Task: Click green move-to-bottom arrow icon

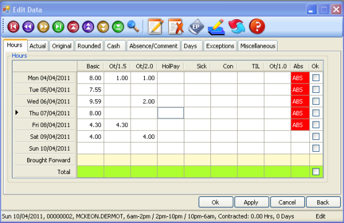Action: pyautogui.click(x=118, y=27)
